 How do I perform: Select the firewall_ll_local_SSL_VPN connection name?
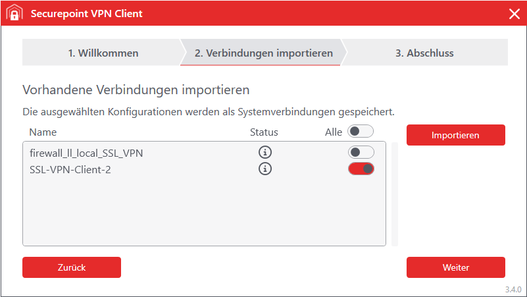pyautogui.click(x=86, y=153)
